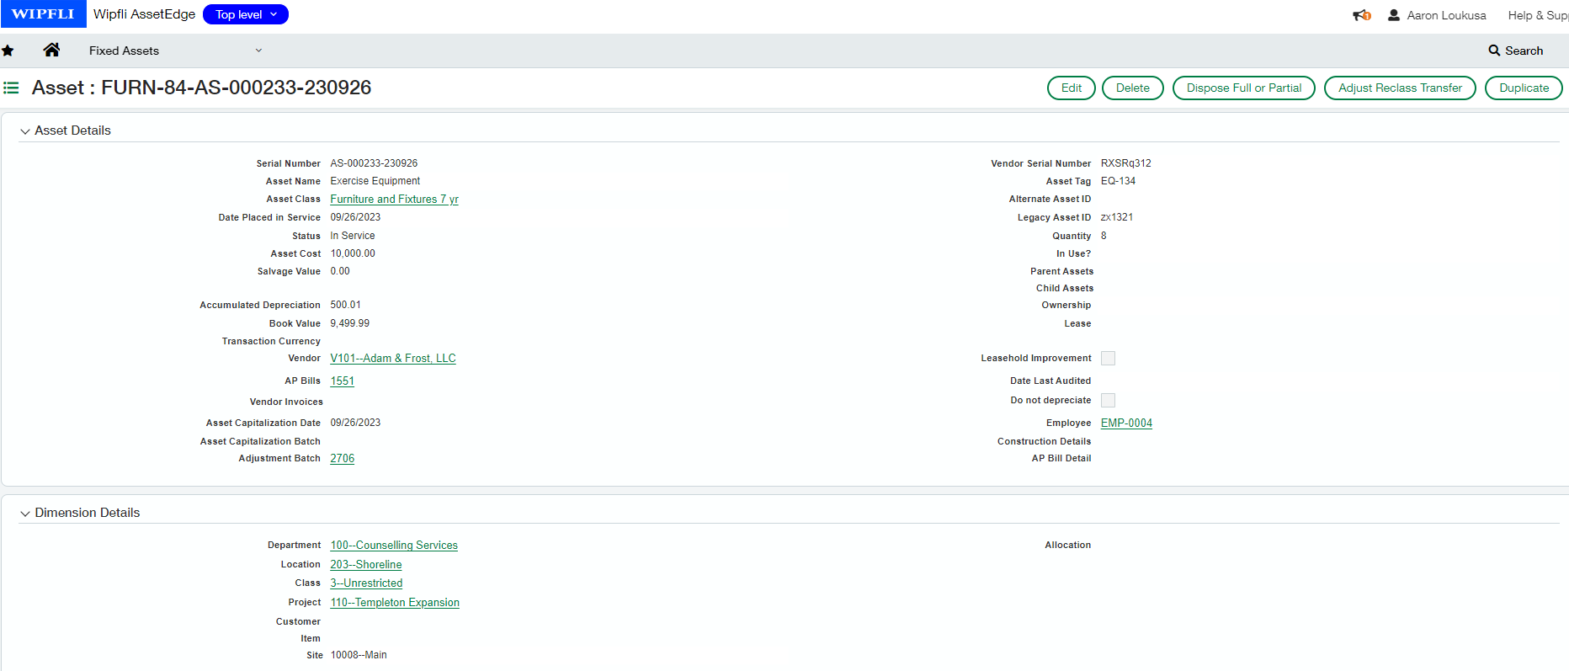Expand the Fixed Assets module dropdown
The image size is (1569, 671).
[258, 51]
